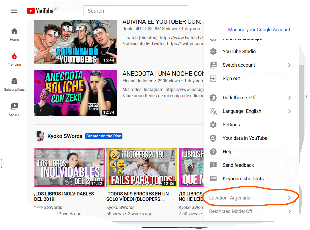Open Subscriptions in sidebar
Viewport: 310px width, 230px height.
14,84
